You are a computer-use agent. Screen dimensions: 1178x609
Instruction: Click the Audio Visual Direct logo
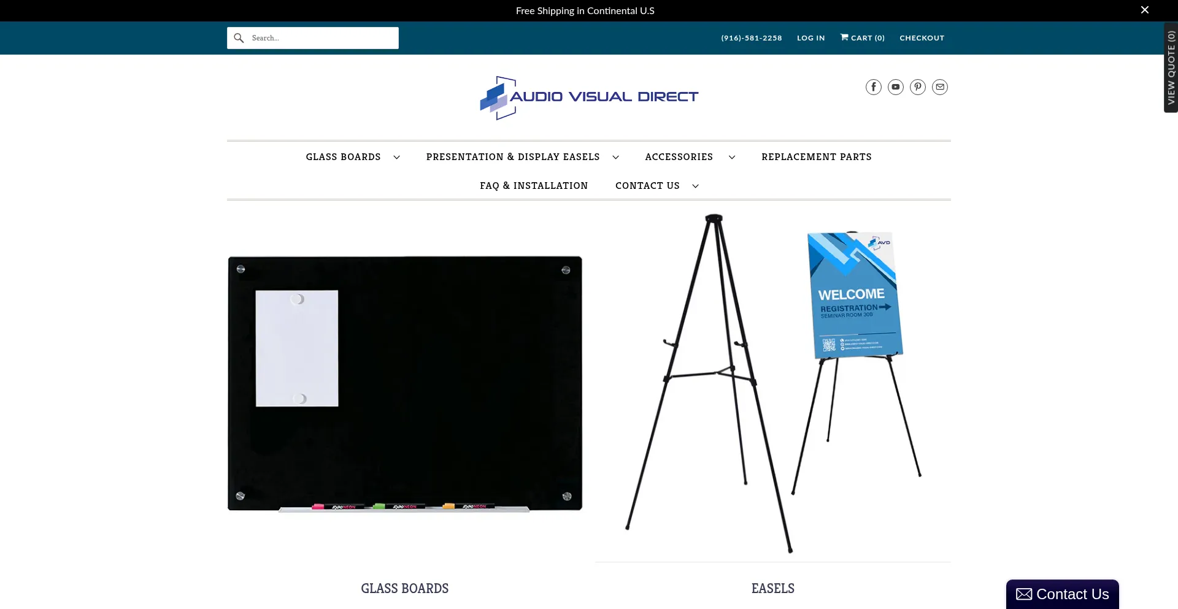(x=589, y=98)
